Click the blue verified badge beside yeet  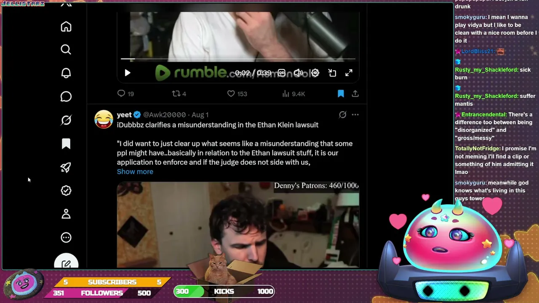[137, 114]
